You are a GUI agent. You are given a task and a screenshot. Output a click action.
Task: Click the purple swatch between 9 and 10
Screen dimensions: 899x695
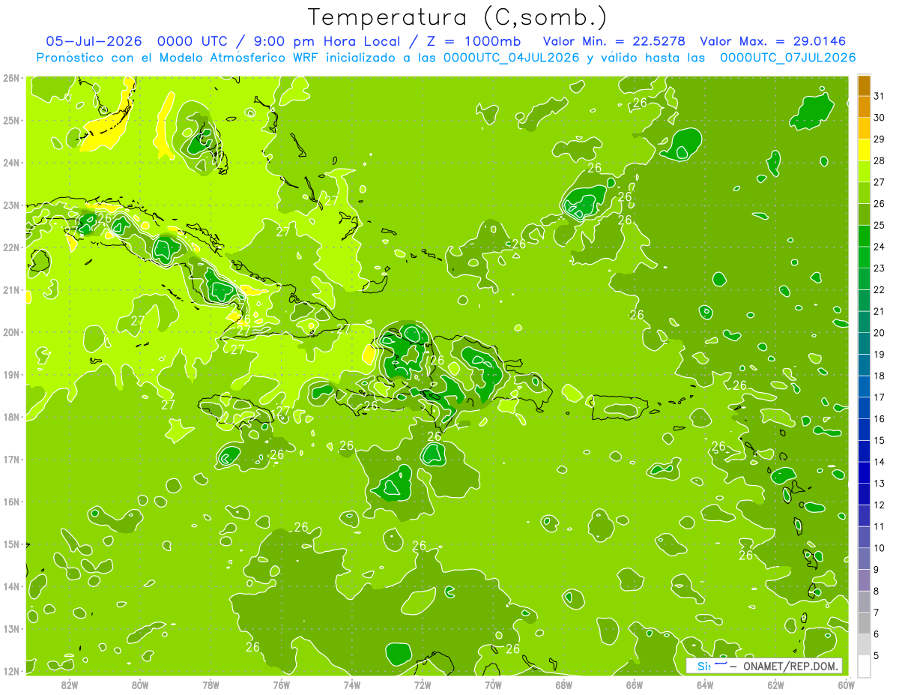[864, 559]
